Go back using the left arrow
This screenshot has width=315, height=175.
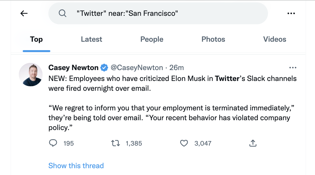(24, 13)
